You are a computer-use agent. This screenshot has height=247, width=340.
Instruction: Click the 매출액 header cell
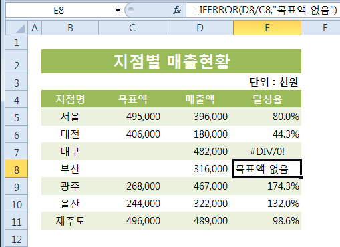pyautogui.click(x=200, y=99)
